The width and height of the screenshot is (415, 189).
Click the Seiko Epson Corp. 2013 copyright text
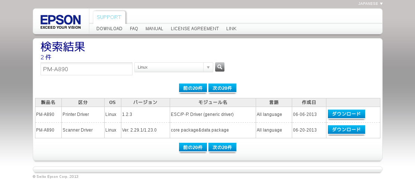[55, 177]
